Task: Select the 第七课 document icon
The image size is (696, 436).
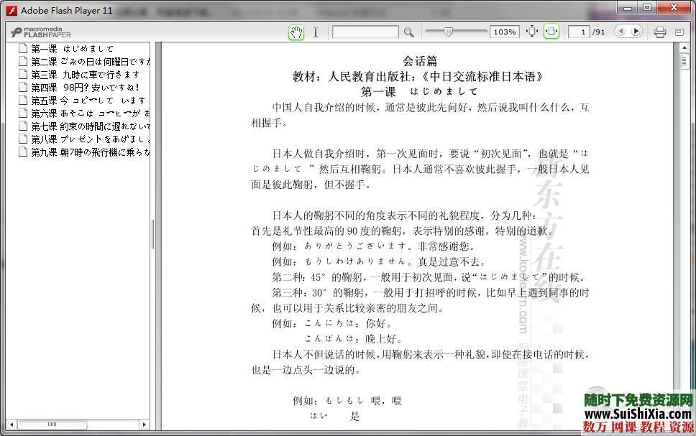Action: click(22, 126)
